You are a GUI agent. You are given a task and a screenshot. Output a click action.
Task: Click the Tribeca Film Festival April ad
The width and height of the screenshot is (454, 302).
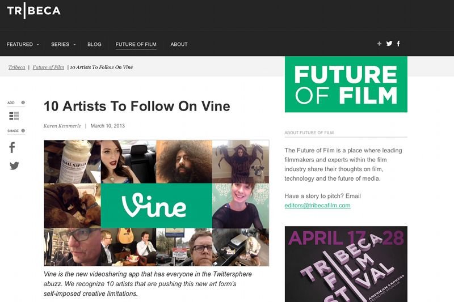(346, 264)
